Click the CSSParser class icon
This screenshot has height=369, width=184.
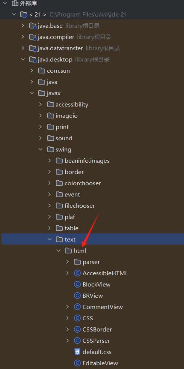coord(77,340)
